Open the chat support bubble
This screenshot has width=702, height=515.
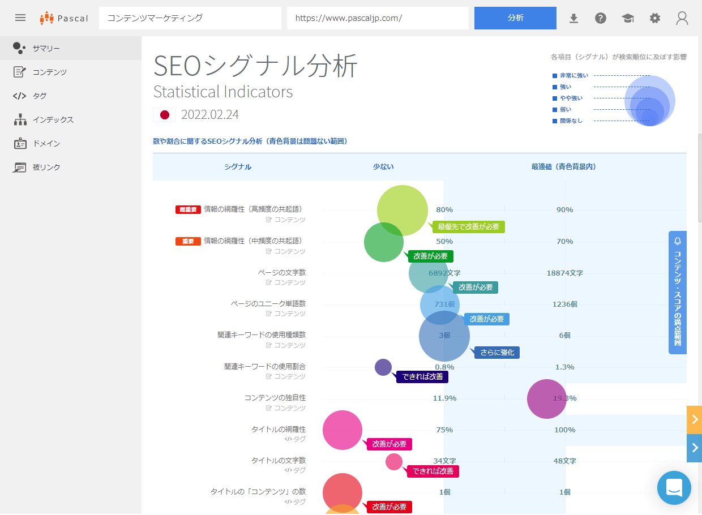click(674, 487)
